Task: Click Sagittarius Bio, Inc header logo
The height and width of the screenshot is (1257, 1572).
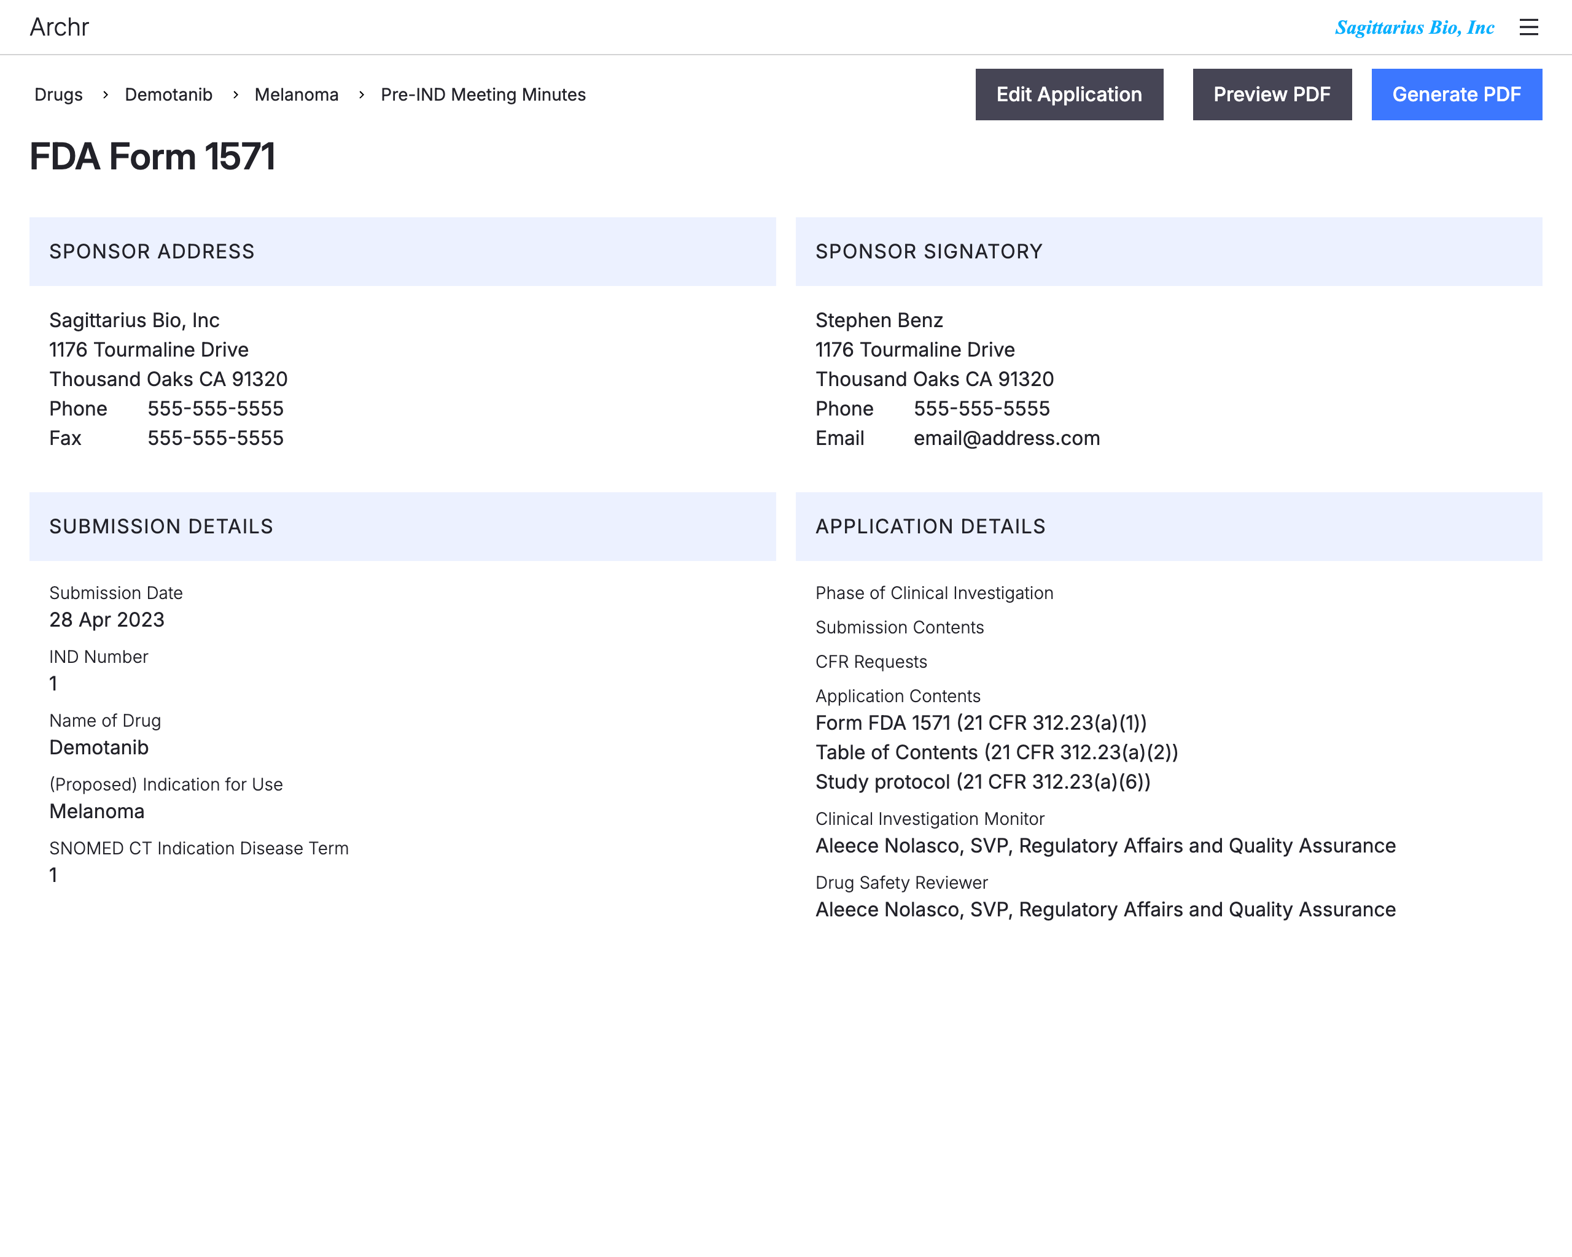Action: pos(1414,27)
